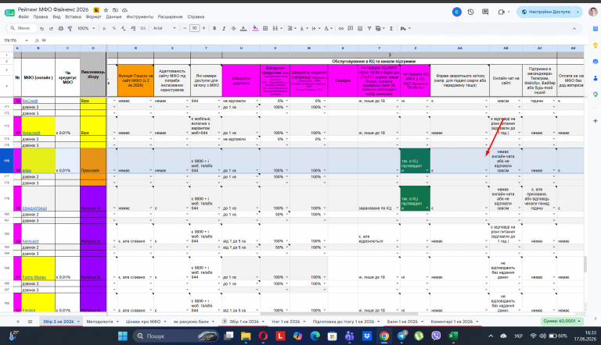The image size is (601, 345).
Task: Click the Undo icon in toolbar
Action: pyautogui.click(x=41, y=28)
